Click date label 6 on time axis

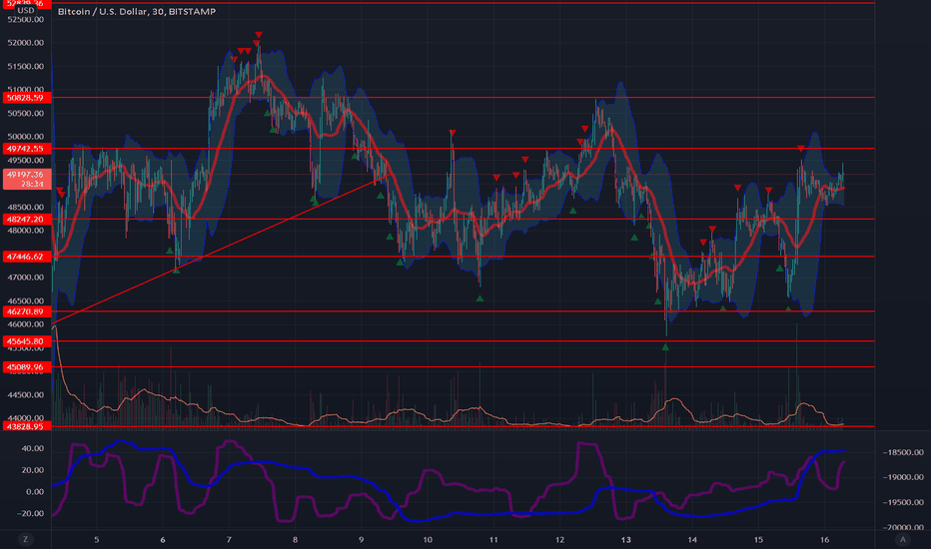(x=163, y=539)
